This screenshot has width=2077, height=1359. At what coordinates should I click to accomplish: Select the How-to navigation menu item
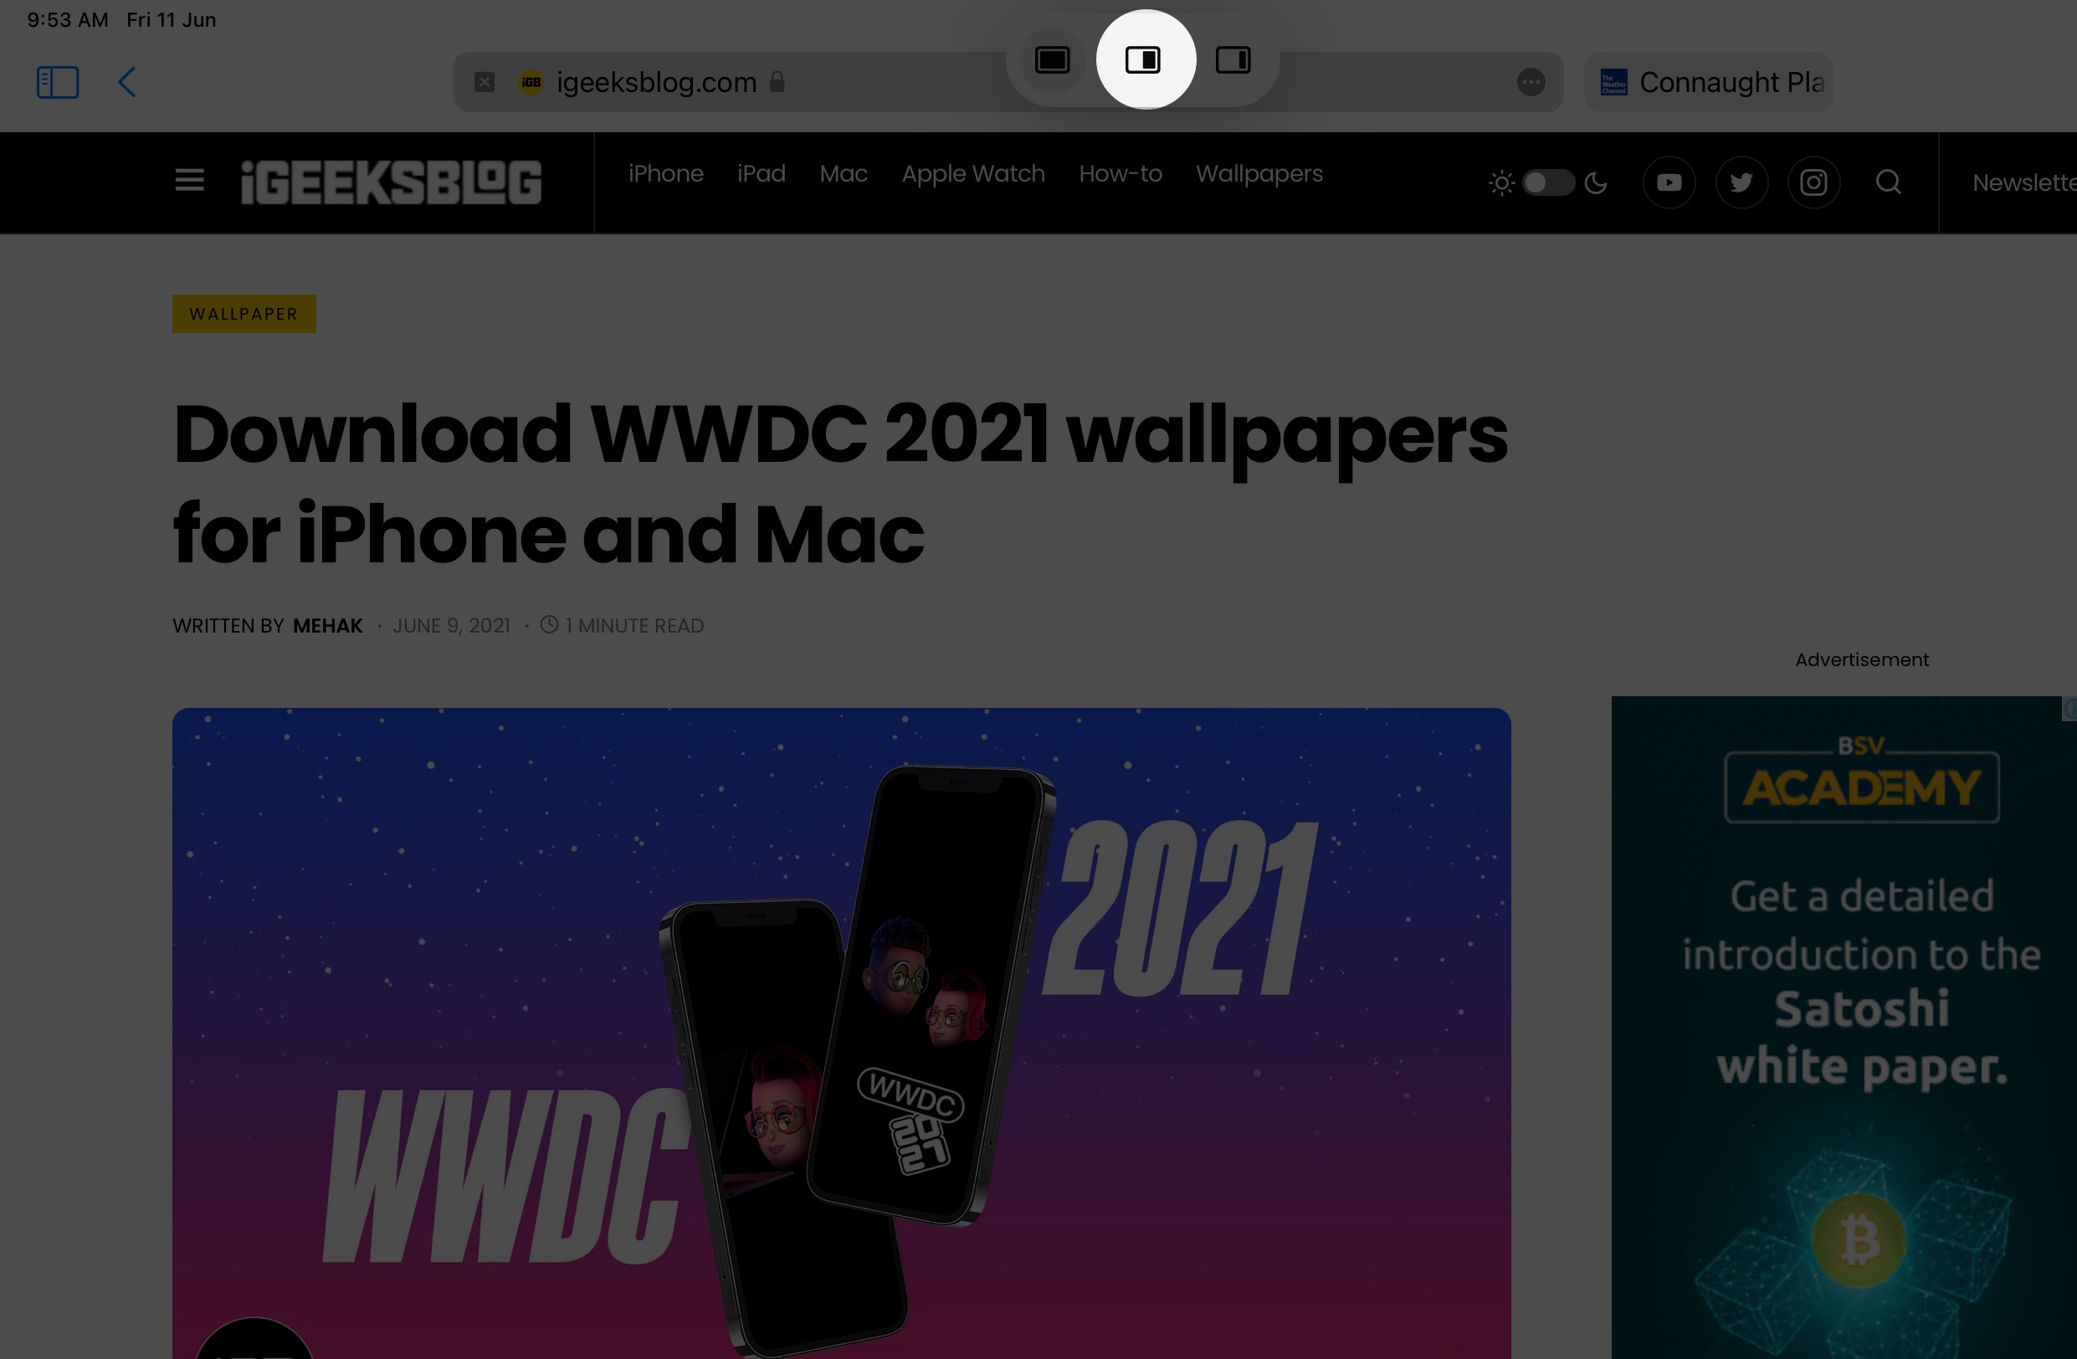1121,173
